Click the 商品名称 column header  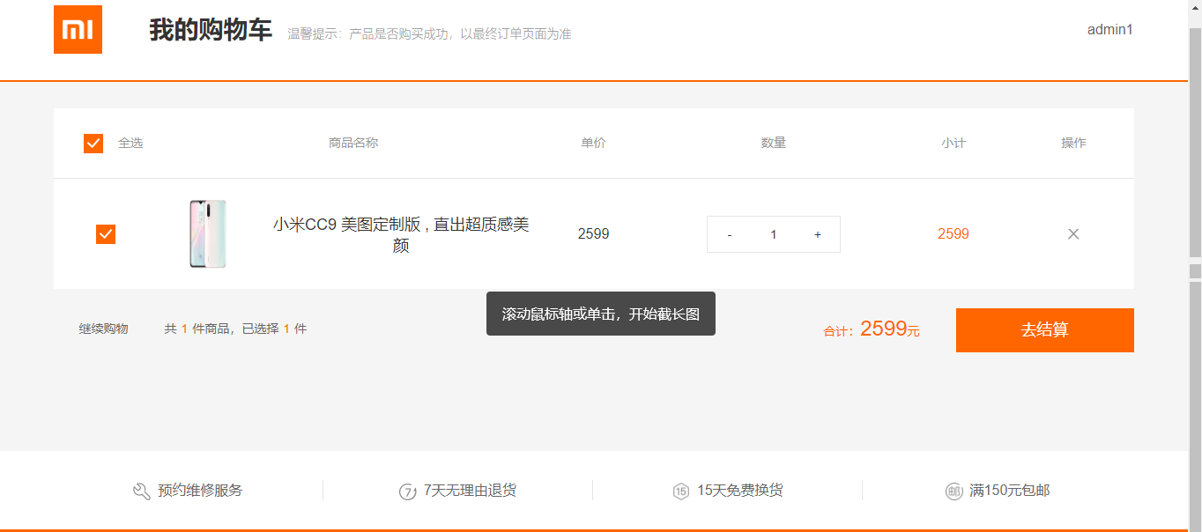coord(353,143)
